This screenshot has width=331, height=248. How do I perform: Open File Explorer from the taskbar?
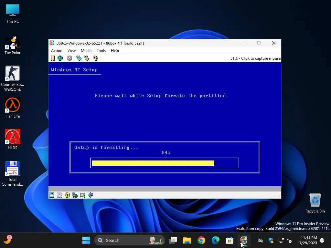(187, 240)
